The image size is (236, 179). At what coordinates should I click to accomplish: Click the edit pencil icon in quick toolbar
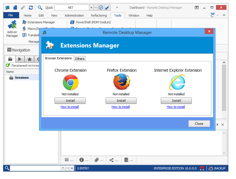[23, 8]
